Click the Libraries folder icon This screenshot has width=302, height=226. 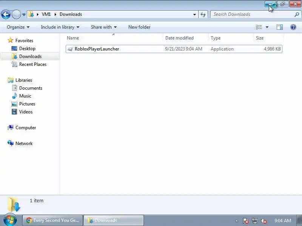[x=11, y=80]
